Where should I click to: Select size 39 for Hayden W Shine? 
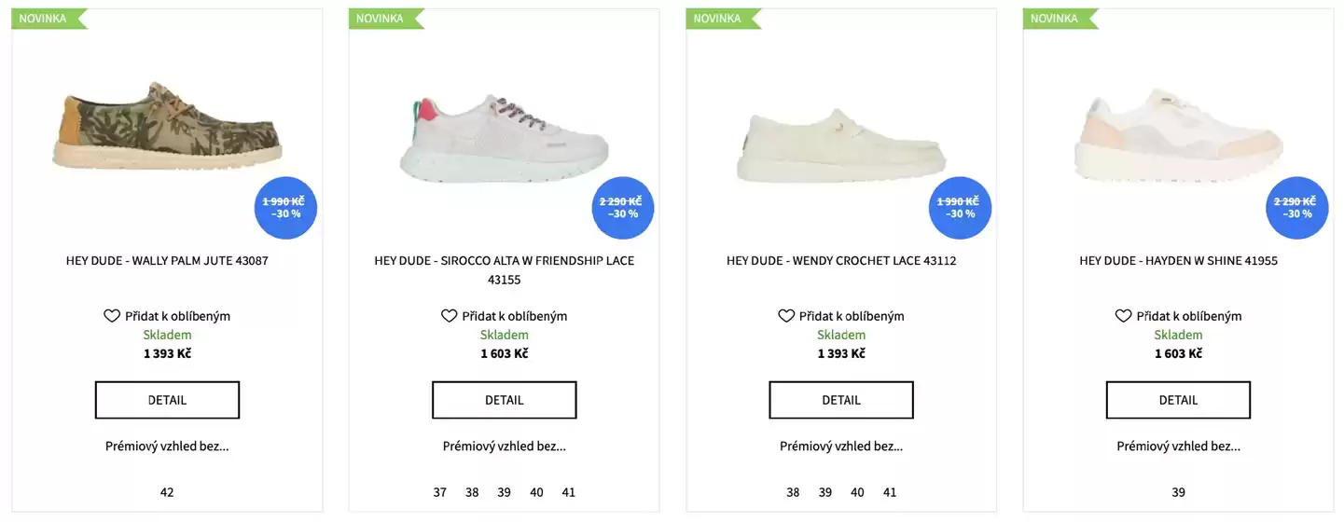(x=1178, y=492)
